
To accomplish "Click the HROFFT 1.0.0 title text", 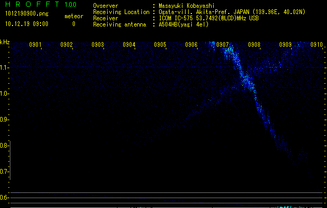I will tap(41, 4).
